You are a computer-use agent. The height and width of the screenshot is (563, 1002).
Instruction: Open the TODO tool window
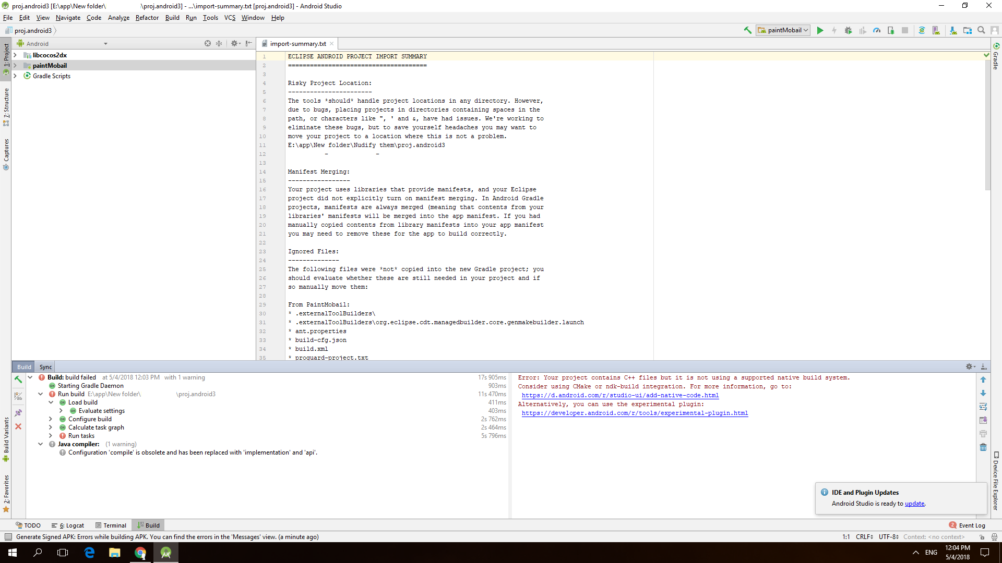click(x=28, y=525)
